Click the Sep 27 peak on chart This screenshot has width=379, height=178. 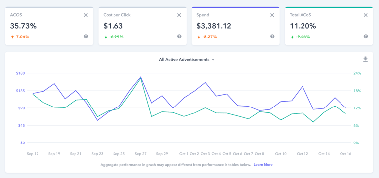point(141,77)
